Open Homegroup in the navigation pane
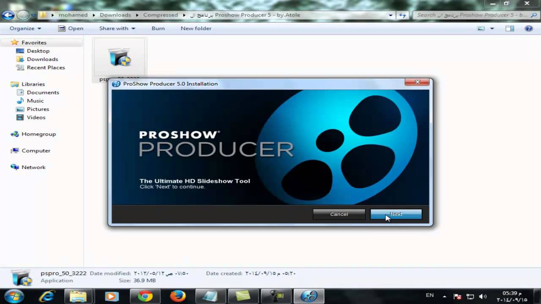The width and height of the screenshot is (541, 304). 38,134
